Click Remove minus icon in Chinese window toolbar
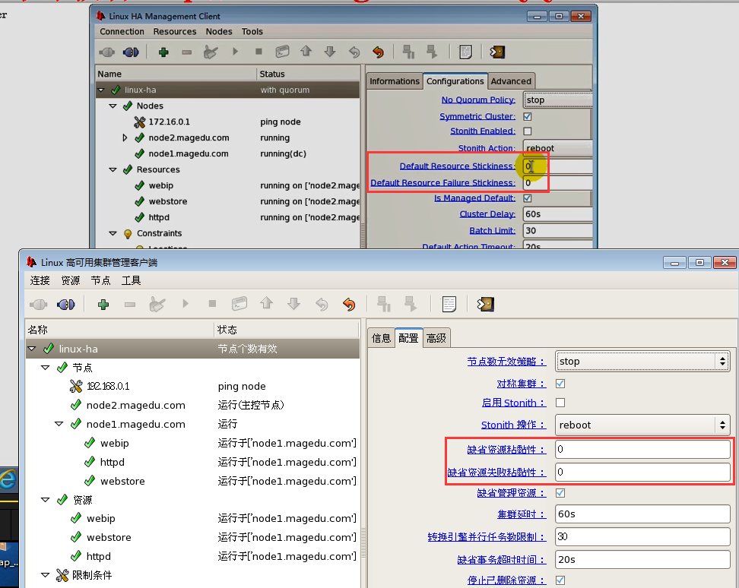Screen dimensions: 739x588 (130, 305)
